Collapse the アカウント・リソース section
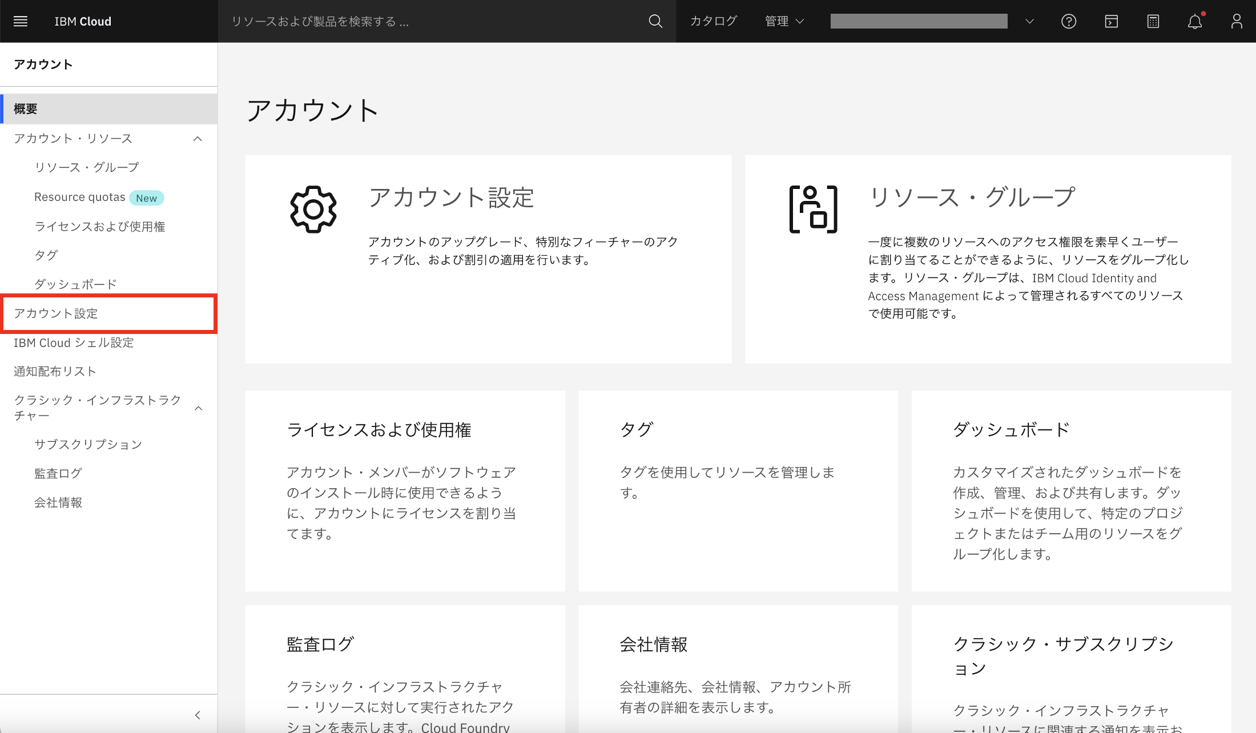The image size is (1256, 733). [x=198, y=139]
